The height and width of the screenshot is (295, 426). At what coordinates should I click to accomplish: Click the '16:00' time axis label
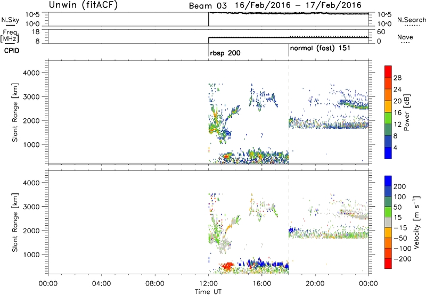(x=261, y=284)
